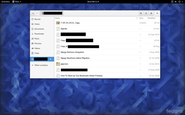Open the clock and calendar menu
185x115 pixels.
coord(93,2)
